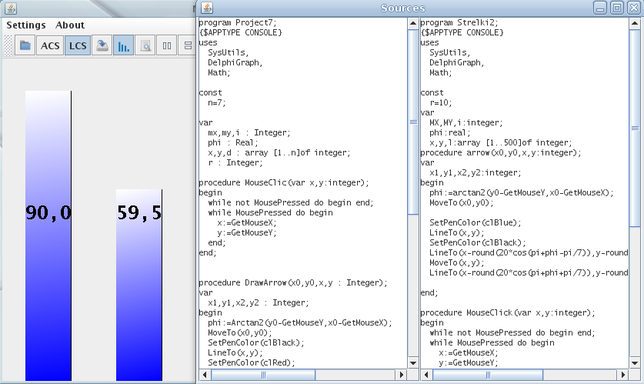644x384 pixels.
Task: Click 'mx,my,i : Integer;' declaration
Action: [249, 132]
